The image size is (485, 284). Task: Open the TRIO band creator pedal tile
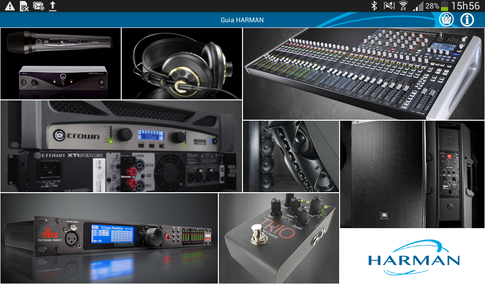coord(279,238)
